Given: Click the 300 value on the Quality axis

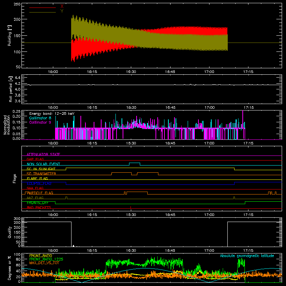Looking at the screenshot, I should coord(17,219).
